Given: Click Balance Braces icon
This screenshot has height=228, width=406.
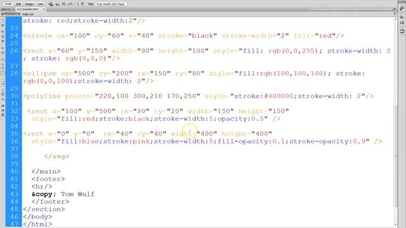Looking at the screenshot, I should [x=3, y=53].
